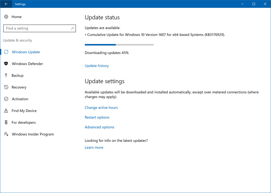Select the For developers menu item
The image size is (271, 193).
pyautogui.click(x=24, y=123)
